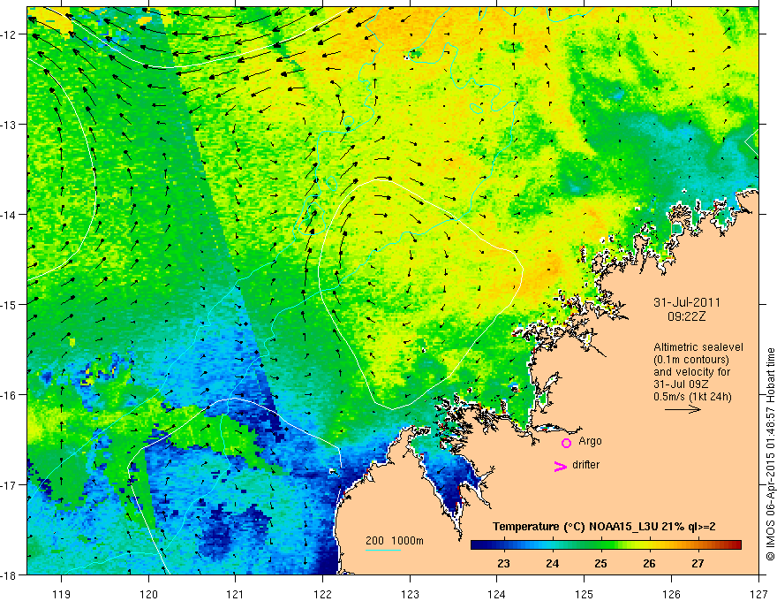Viewport: 777px width, 601px height.
Task: Click the 'and velocity for' text line
Action: (x=691, y=372)
